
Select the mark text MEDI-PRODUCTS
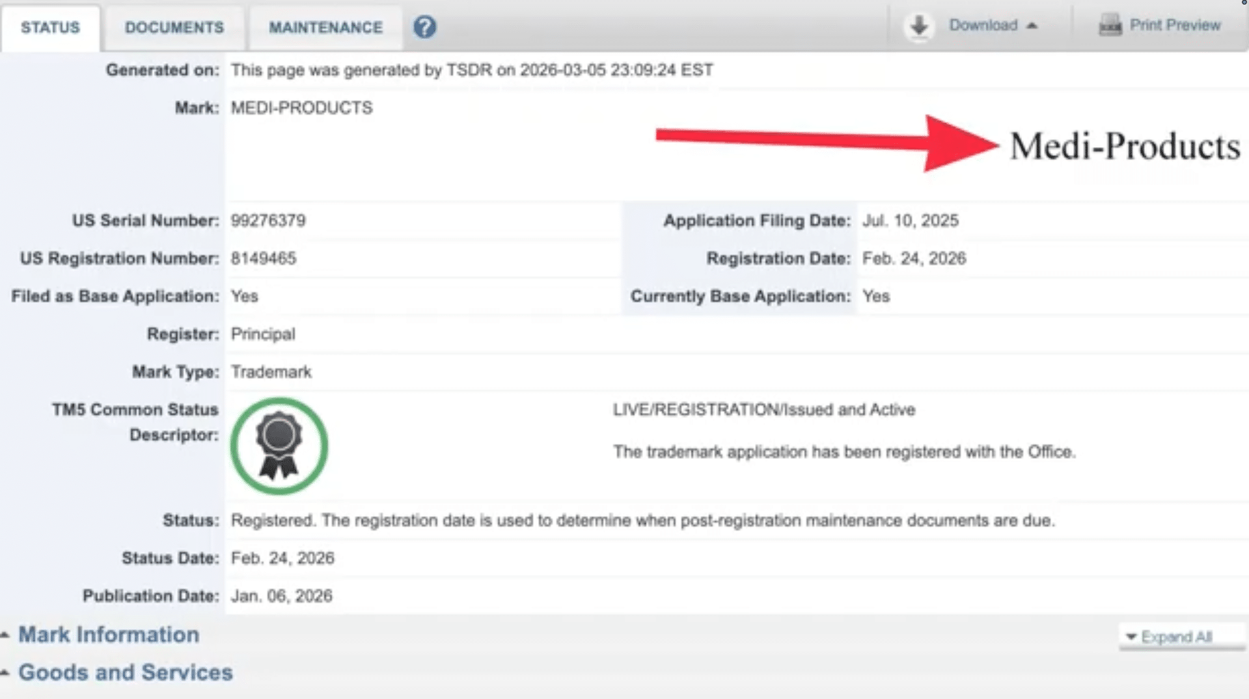click(x=301, y=108)
